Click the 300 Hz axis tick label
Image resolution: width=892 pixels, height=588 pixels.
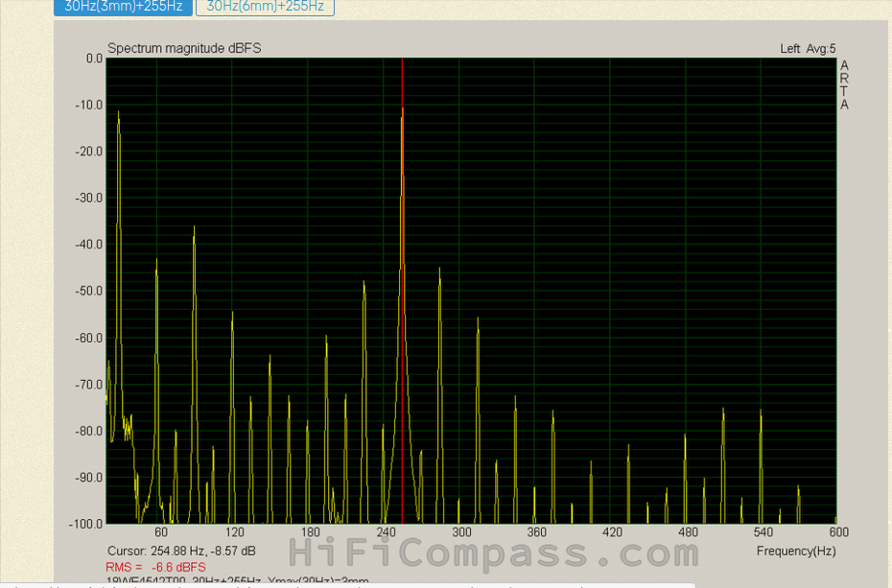click(x=462, y=532)
